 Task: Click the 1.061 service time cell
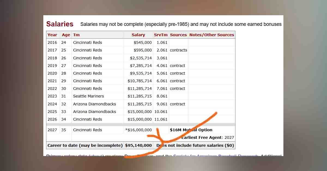tap(162, 42)
